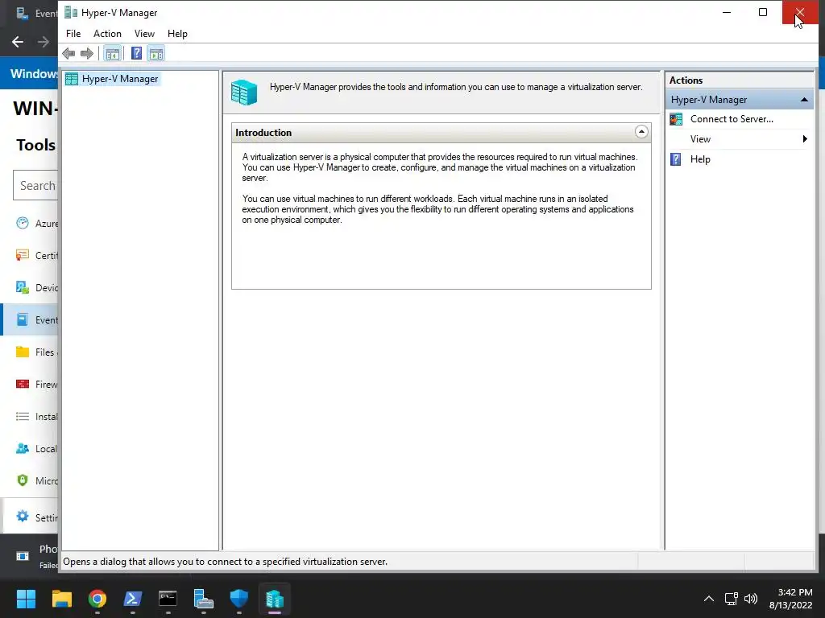Click the Introduction section header

[x=441, y=133]
